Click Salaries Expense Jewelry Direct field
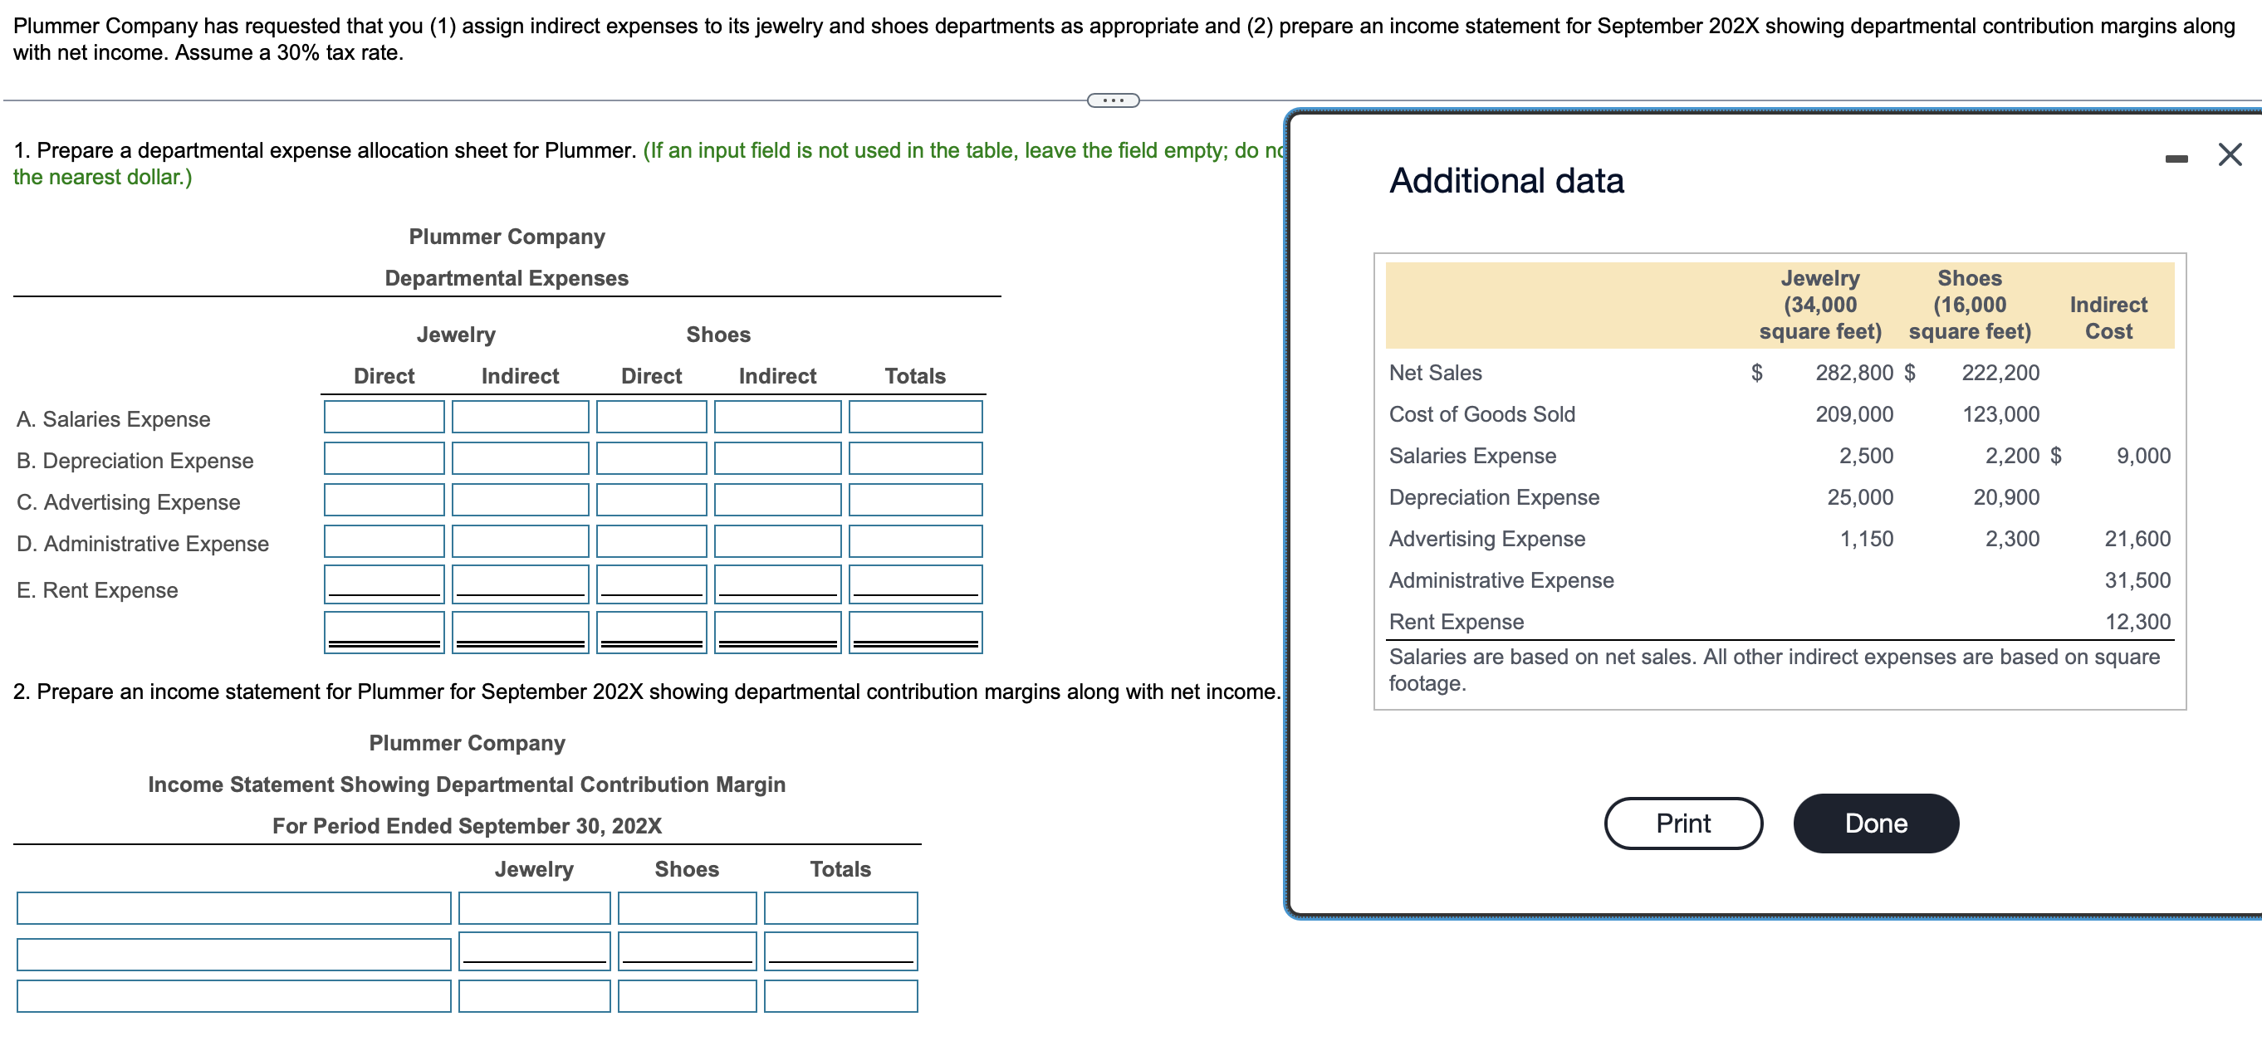The image size is (2262, 1041). [x=384, y=416]
